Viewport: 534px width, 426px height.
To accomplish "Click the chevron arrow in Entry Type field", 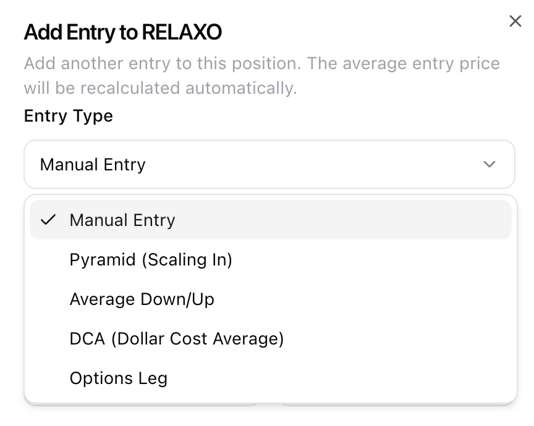I will click(489, 164).
